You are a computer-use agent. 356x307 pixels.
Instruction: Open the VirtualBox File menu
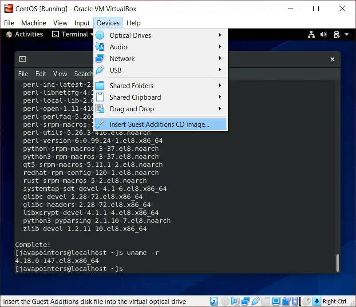(9, 23)
